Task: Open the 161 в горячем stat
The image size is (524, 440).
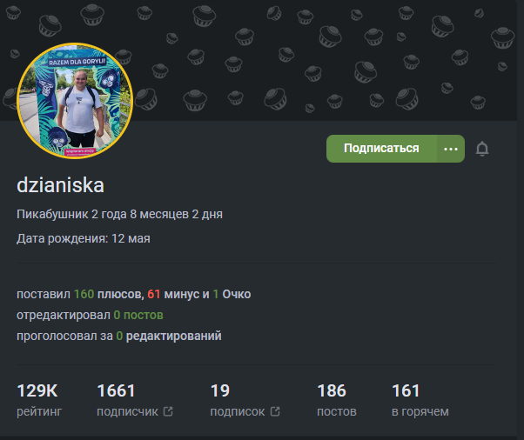Action: (420, 400)
